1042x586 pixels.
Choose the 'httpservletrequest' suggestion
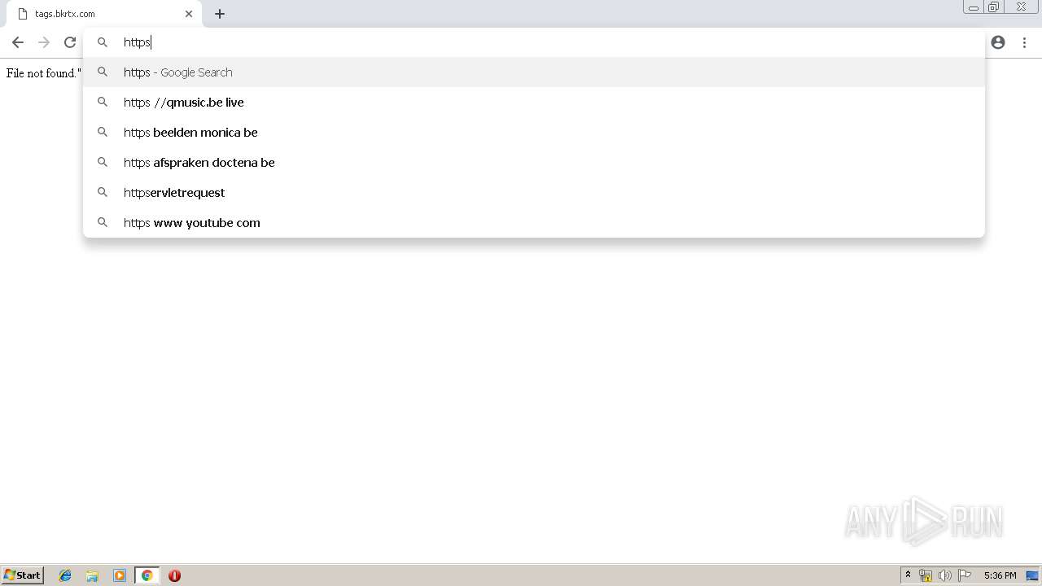pos(534,193)
